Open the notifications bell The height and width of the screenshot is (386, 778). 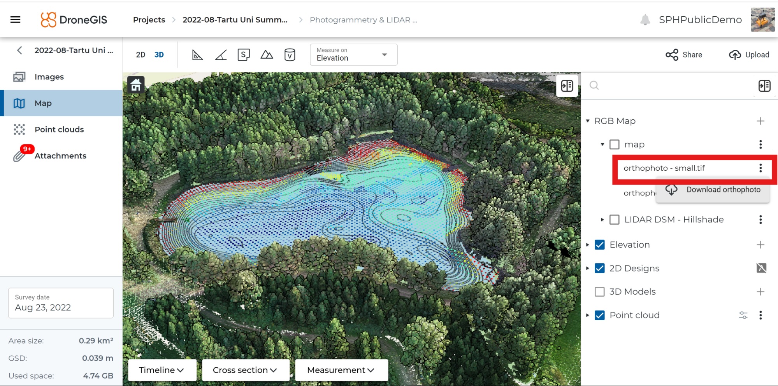click(x=645, y=19)
